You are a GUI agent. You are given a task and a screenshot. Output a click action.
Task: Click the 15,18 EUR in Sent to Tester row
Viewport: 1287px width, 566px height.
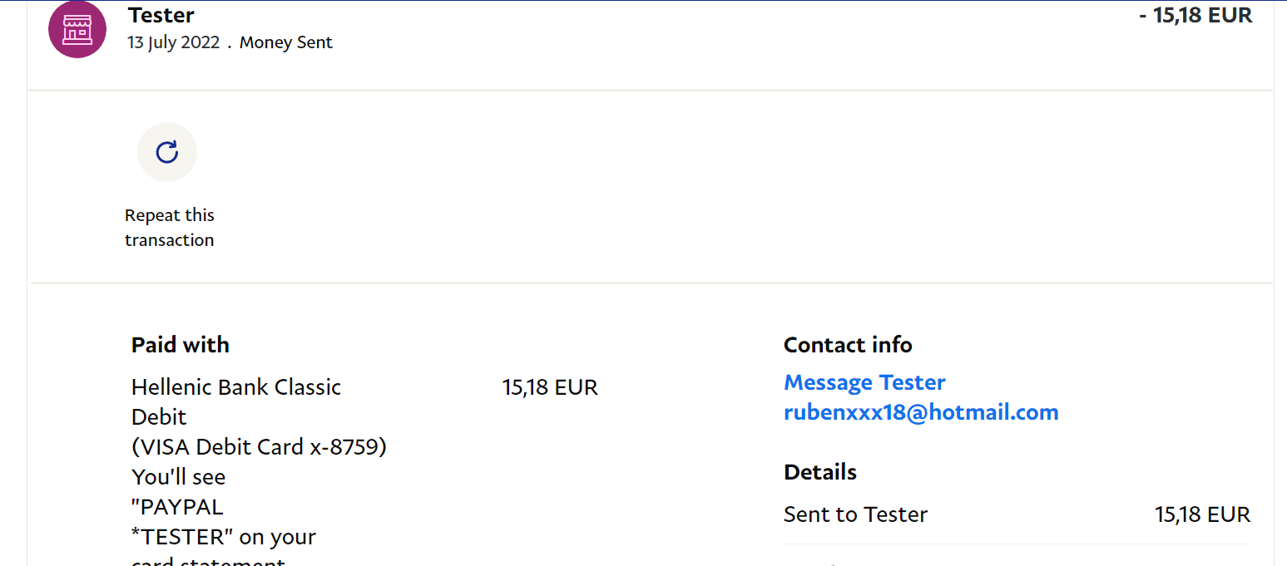(x=1202, y=514)
